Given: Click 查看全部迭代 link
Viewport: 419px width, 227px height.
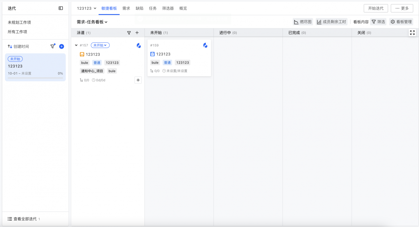Looking at the screenshot, I should [x=25, y=219].
